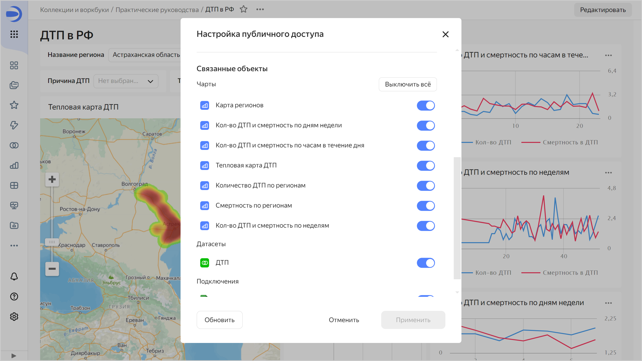
Task: Toggle the ДТП dataset switch
Action: [426, 263]
